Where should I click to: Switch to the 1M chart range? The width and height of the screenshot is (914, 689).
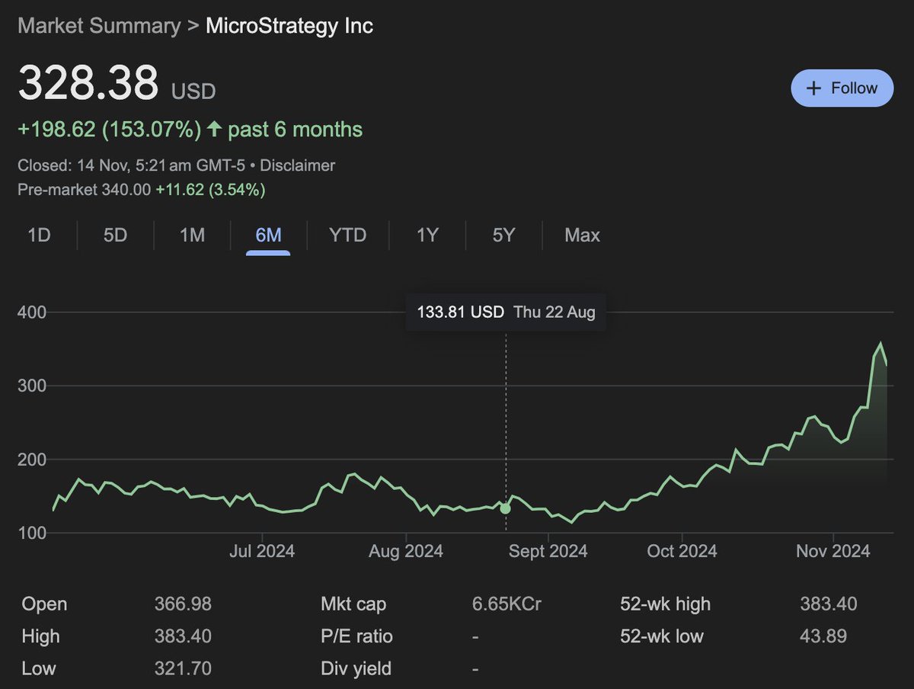tap(192, 236)
